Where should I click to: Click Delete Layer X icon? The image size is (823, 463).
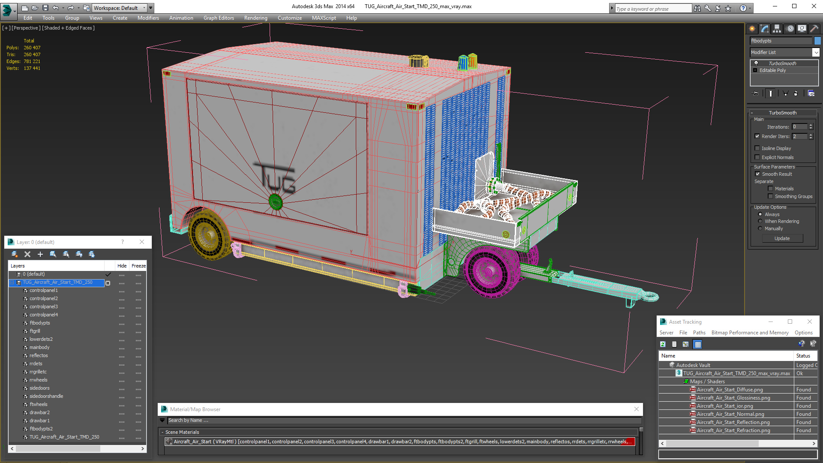(27, 254)
